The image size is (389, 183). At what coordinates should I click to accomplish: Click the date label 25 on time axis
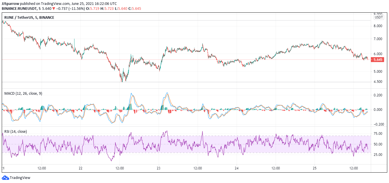click(x=315, y=168)
